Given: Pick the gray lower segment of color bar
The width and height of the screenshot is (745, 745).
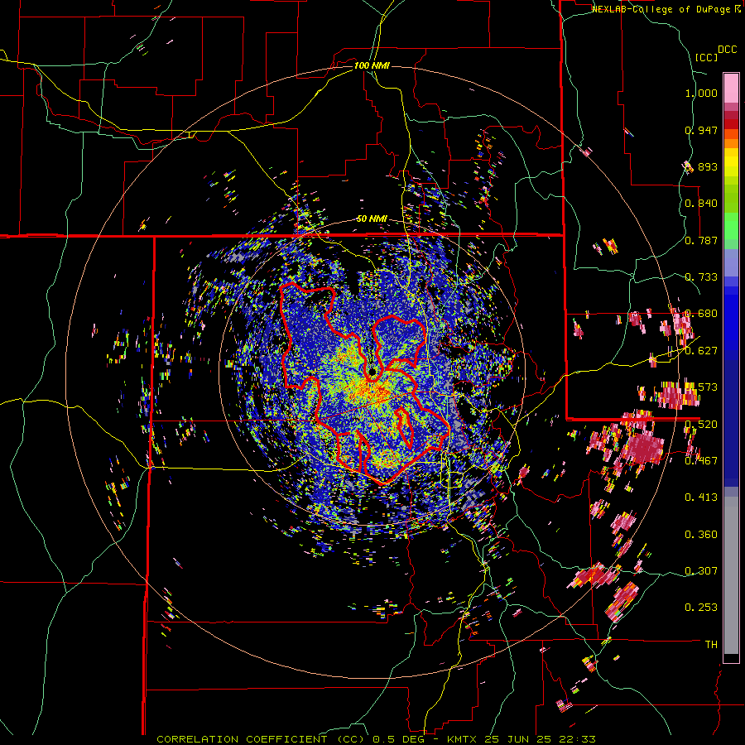Looking at the screenshot, I should pyautogui.click(x=731, y=575).
